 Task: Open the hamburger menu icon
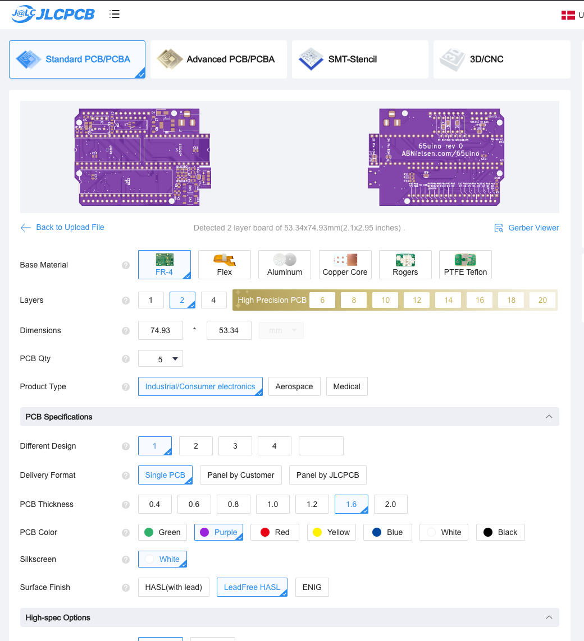pyautogui.click(x=115, y=14)
